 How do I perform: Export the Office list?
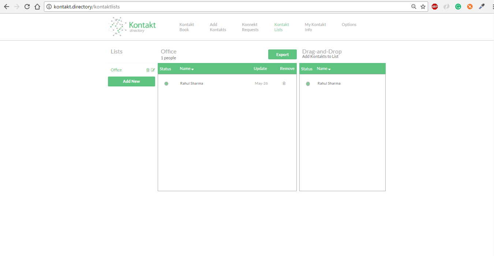[x=282, y=55]
